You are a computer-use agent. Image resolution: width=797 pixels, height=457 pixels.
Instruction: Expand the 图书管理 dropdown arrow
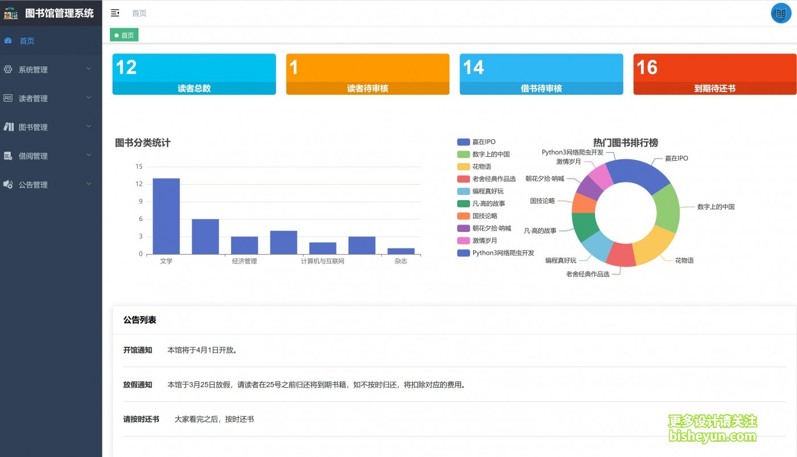click(x=89, y=126)
